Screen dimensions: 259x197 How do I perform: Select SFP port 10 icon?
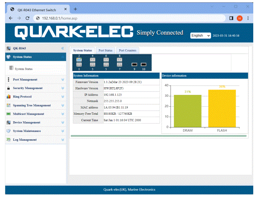pos(144,64)
